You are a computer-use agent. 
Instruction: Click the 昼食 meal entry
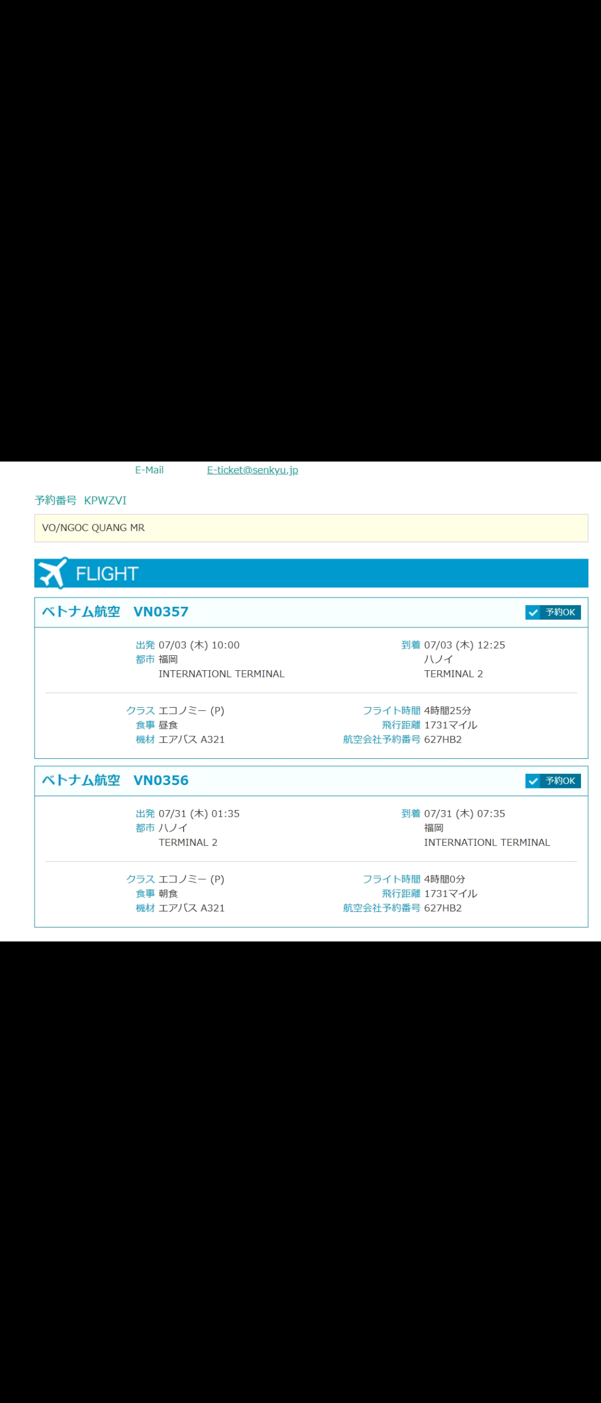click(x=168, y=725)
